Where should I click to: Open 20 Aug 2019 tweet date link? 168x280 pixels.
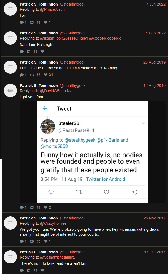[x=154, y=62]
